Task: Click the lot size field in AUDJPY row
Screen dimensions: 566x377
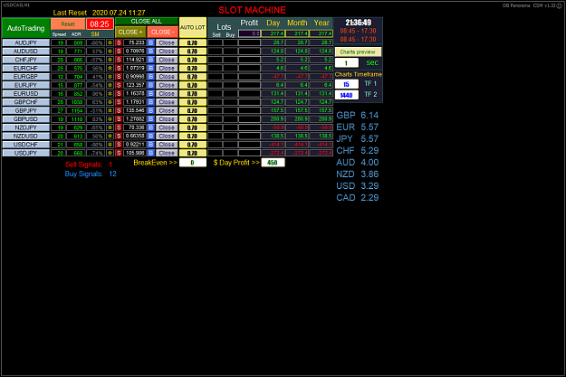Action: click(193, 42)
